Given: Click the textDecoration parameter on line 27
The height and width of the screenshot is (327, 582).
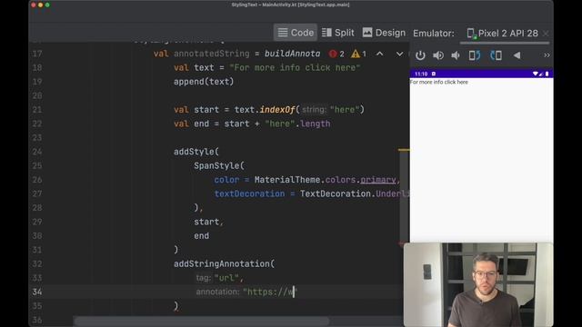Looking at the screenshot, I should tap(249, 193).
